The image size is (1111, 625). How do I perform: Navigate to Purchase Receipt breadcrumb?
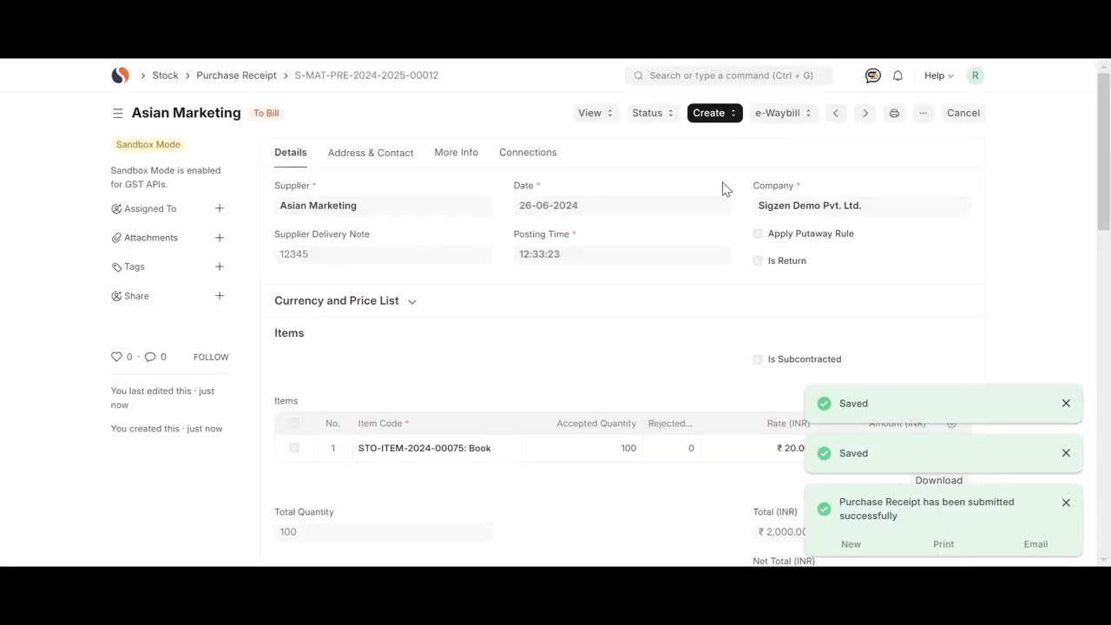pyautogui.click(x=236, y=76)
